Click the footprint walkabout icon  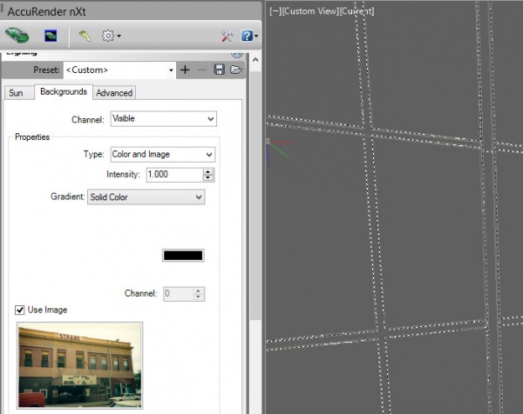click(85, 36)
